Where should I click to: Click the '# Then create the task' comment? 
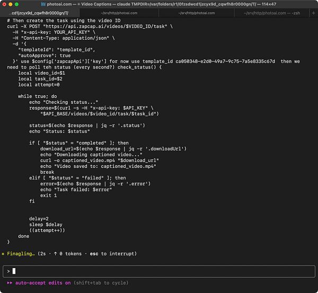(64, 21)
